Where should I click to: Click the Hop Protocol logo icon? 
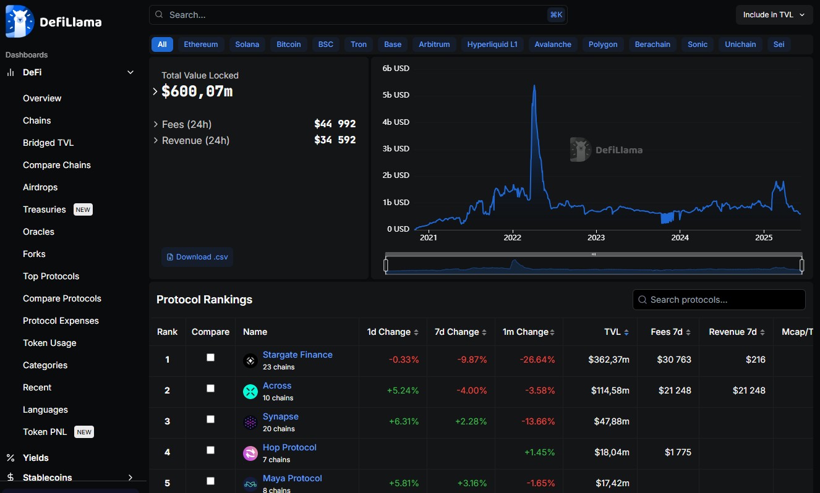click(x=250, y=453)
